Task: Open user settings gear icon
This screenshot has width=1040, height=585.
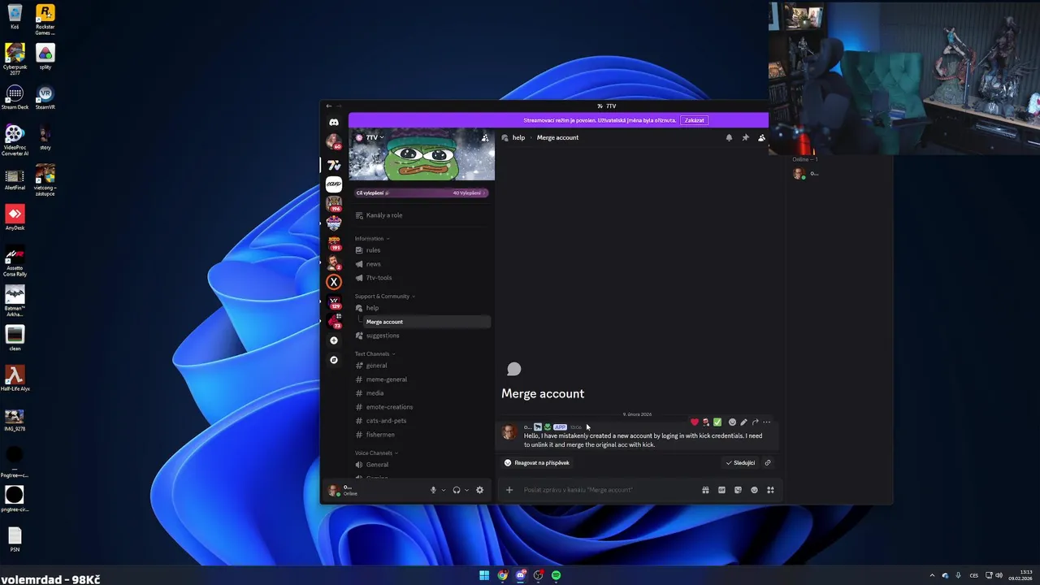Action: coord(479,490)
